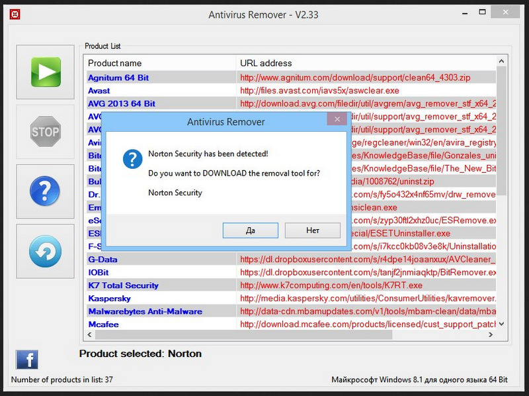Click the ESRemove dropbox URL
Image resolution: width=529 pixels, height=396 pixels.
(424, 221)
